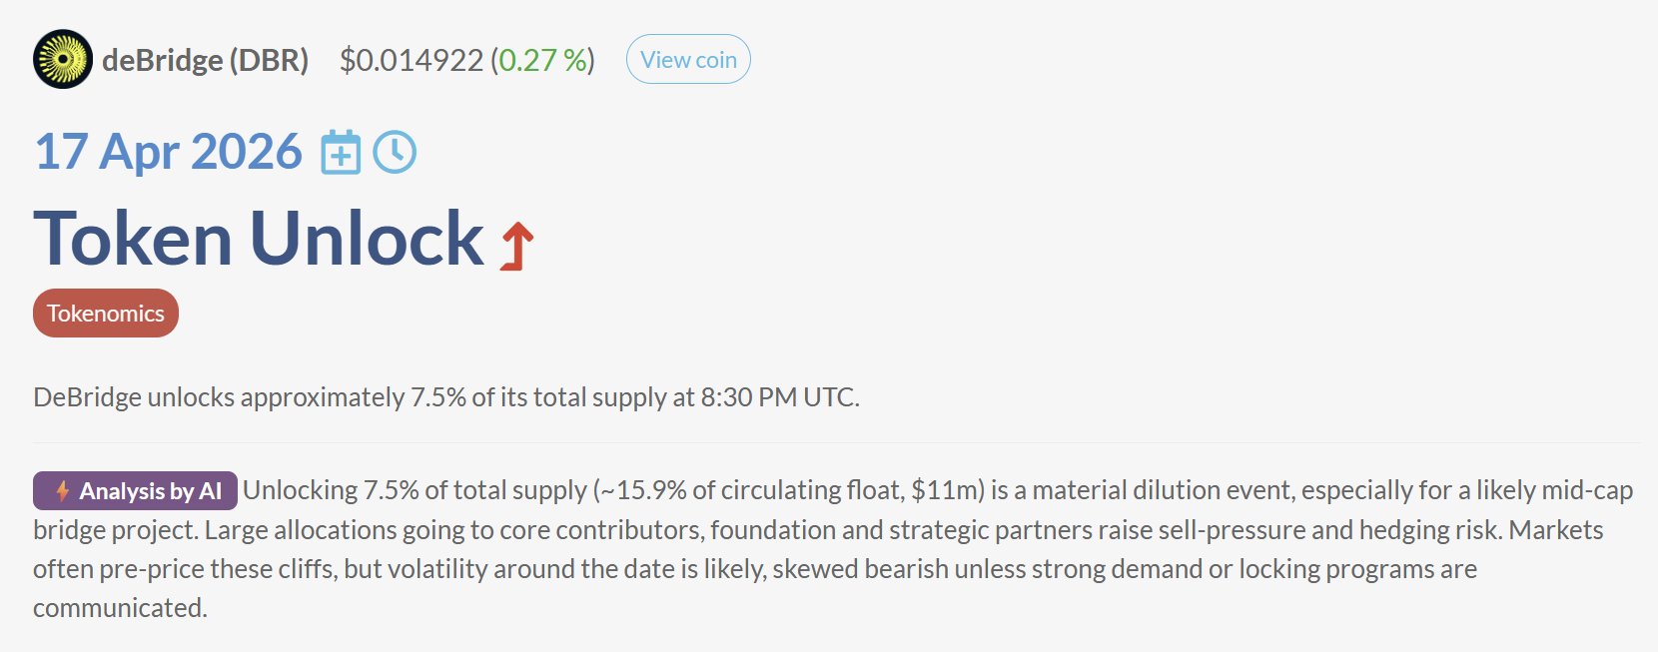Click the red up arrow after Token Unlock
1658x652 pixels.
tap(516, 246)
